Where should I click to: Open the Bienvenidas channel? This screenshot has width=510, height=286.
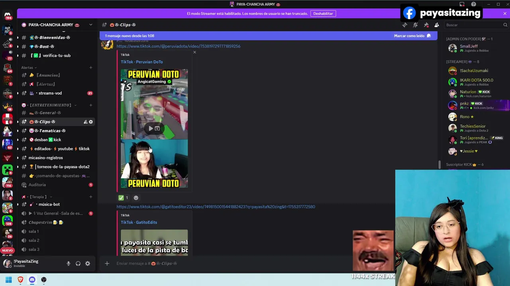(57, 37)
